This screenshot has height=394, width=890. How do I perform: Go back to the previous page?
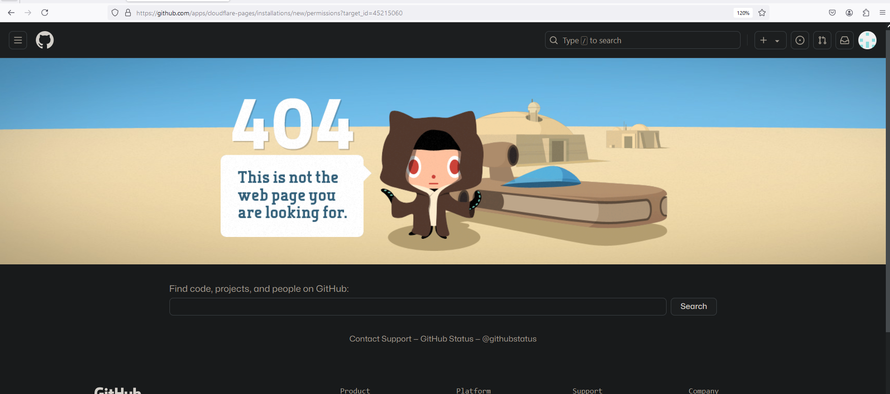click(11, 13)
